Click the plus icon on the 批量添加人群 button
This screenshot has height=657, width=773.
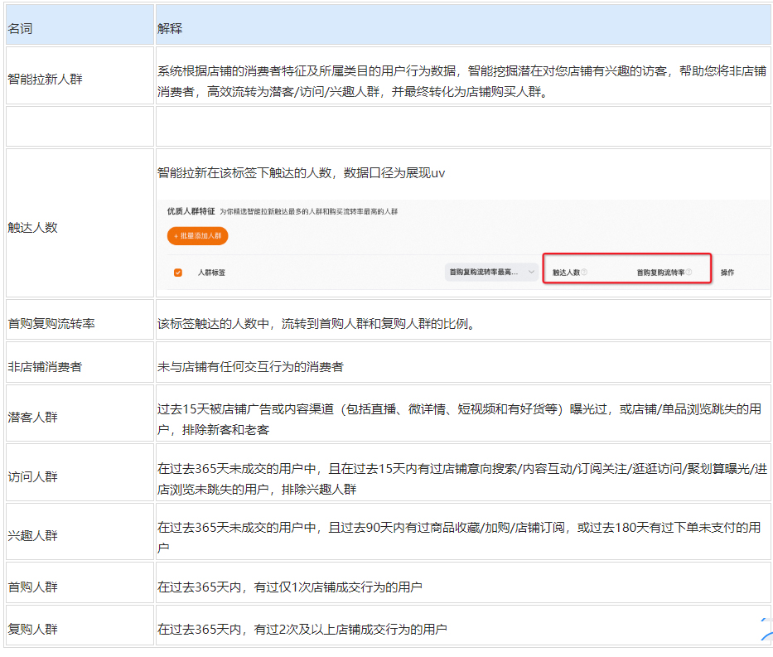(176, 236)
